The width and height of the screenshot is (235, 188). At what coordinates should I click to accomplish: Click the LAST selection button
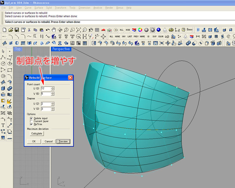pyautogui.click(x=130, y=36)
